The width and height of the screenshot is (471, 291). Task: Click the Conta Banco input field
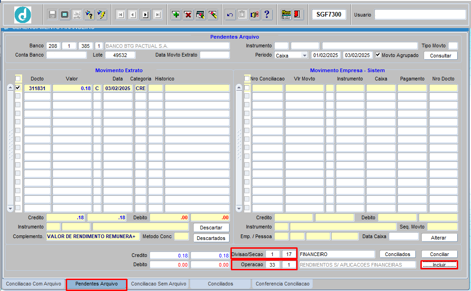click(x=66, y=55)
